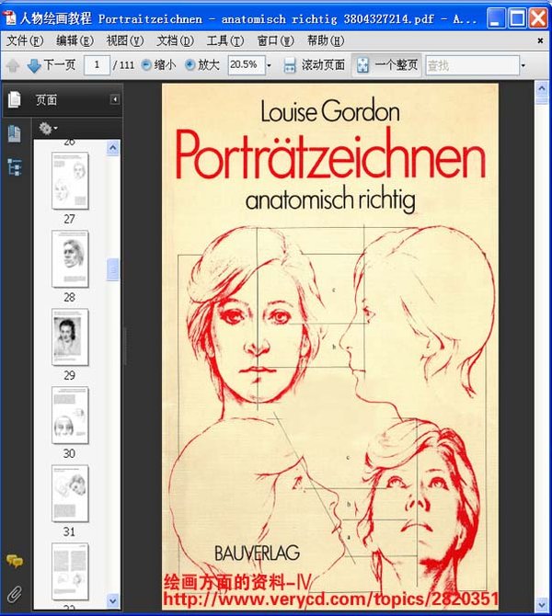Viewport: 552px width, 616px height.
Task: Click the page number label 30
Action: [70, 453]
